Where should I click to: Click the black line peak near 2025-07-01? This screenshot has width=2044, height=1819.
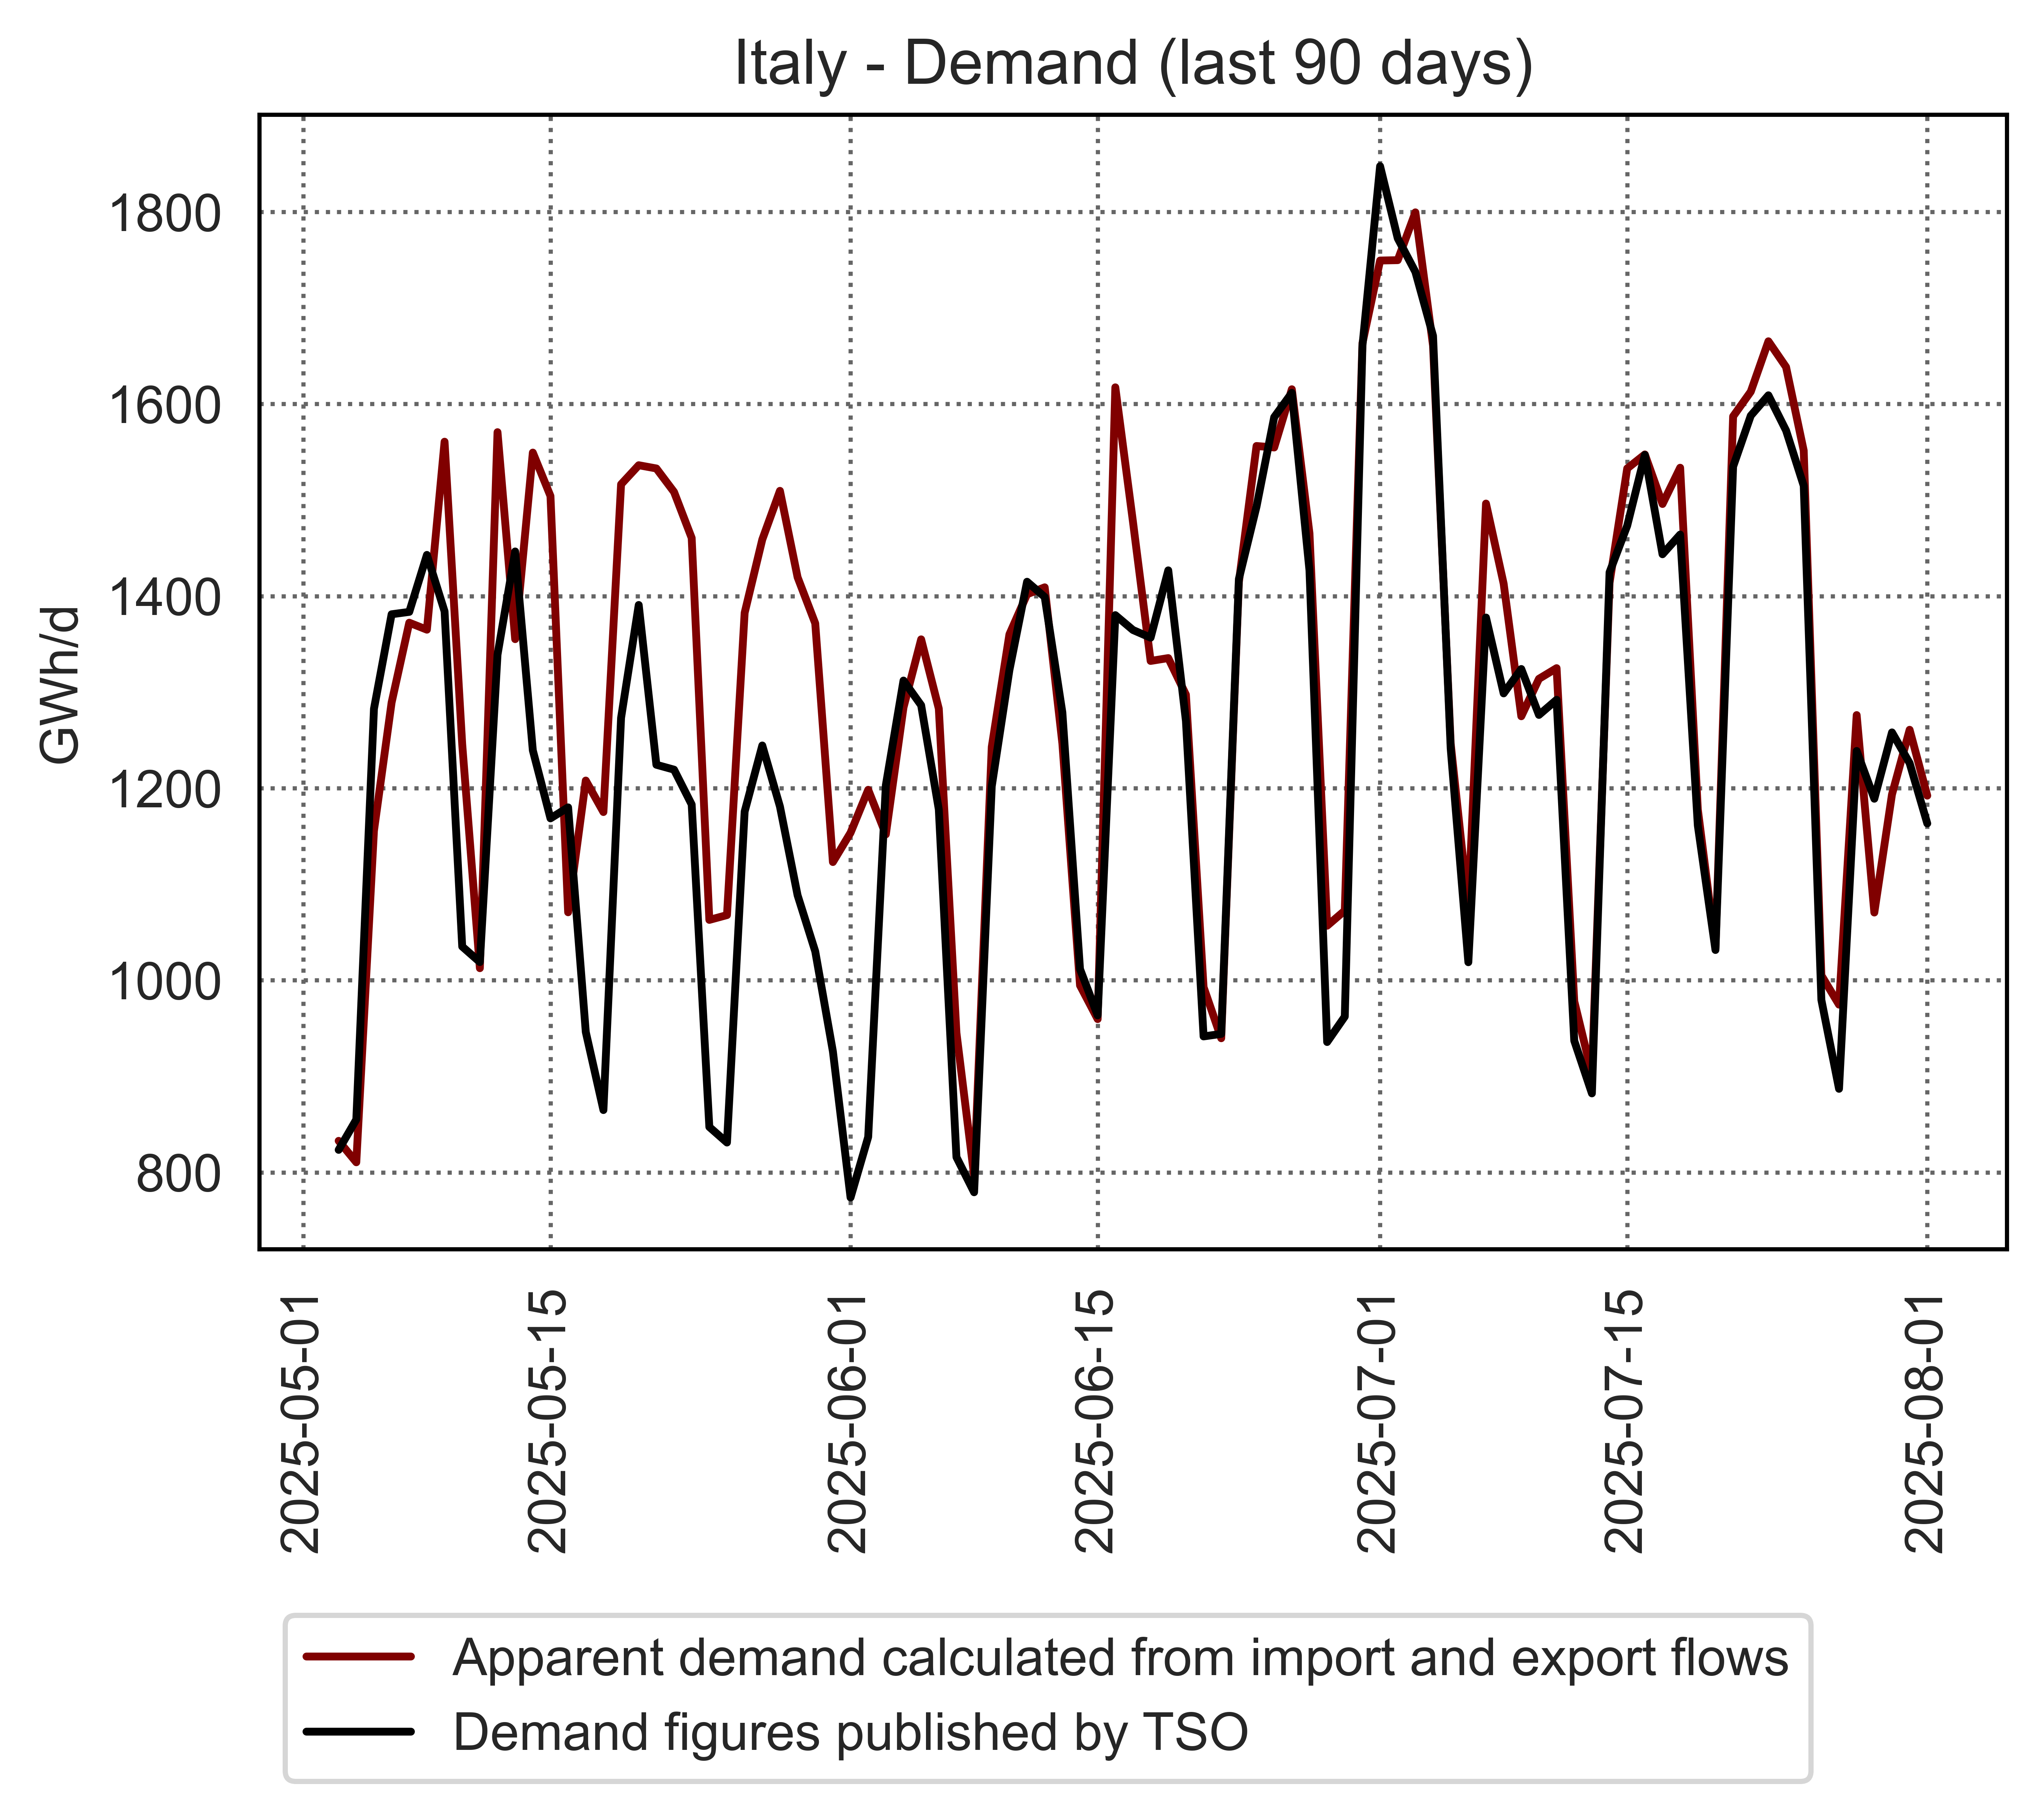pyautogui.click(x=1380, y=166)
